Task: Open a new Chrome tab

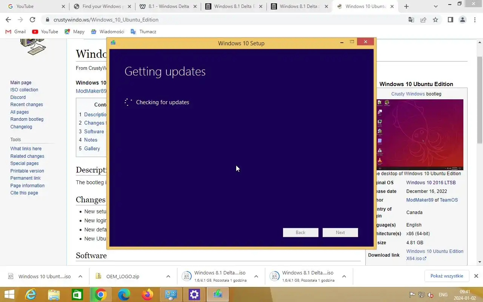Action: click(406, 6)
